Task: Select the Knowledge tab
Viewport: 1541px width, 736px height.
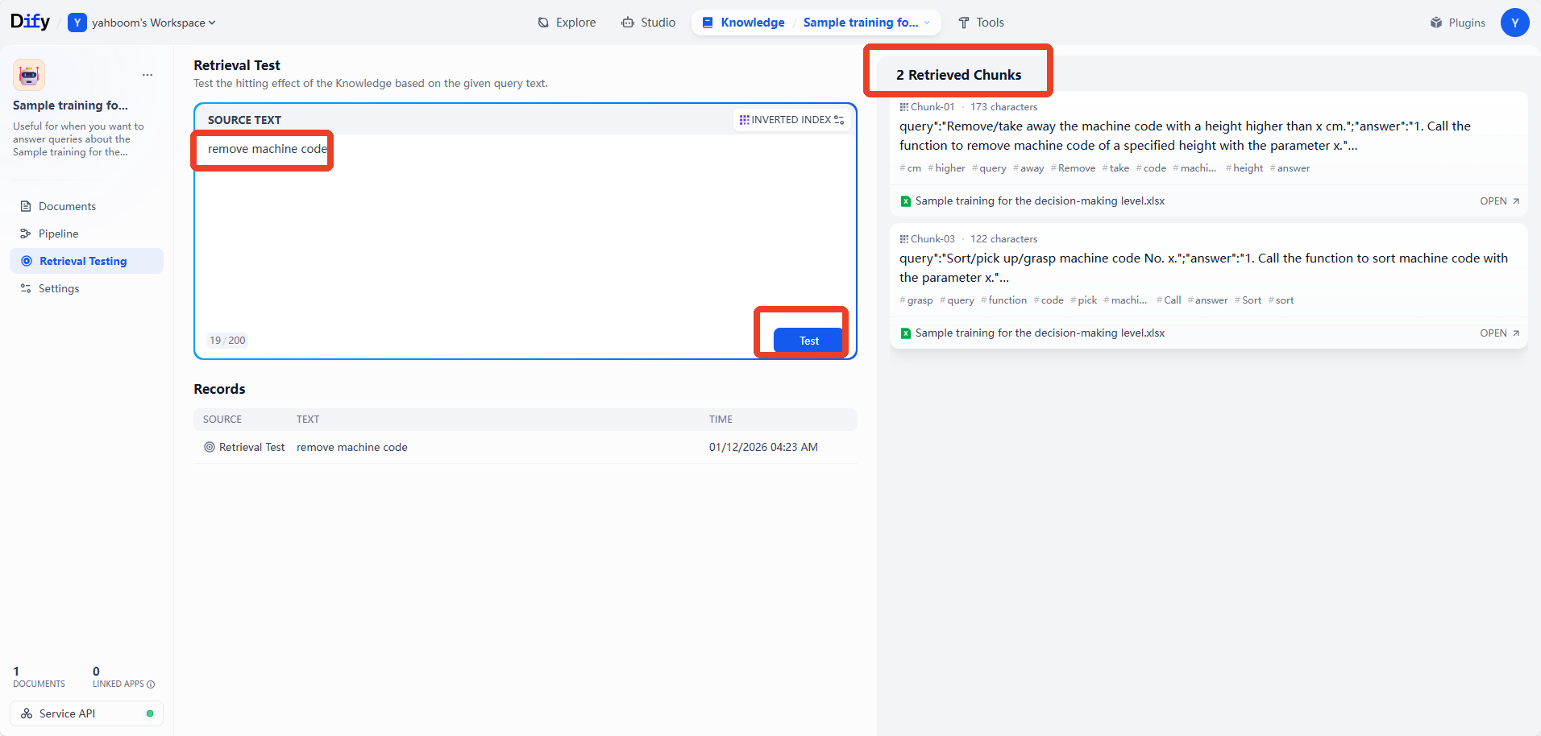Action: click(x=743, y=23)
